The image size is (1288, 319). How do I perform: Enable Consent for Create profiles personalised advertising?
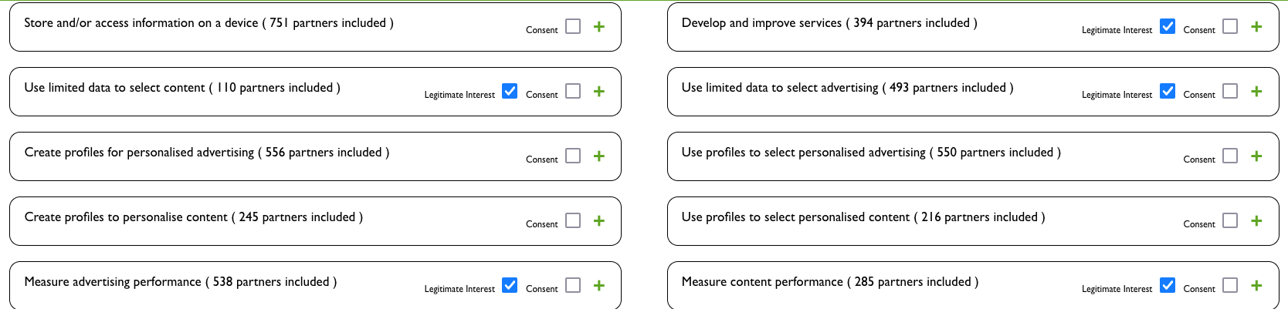[573, 156]
